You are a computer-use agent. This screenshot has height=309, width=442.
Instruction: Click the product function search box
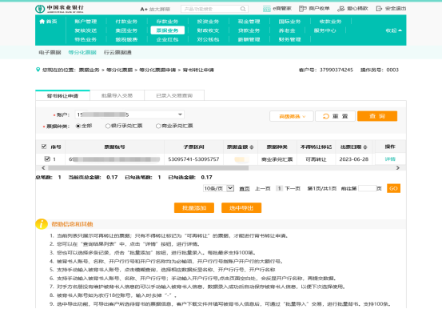click(214, 9)
